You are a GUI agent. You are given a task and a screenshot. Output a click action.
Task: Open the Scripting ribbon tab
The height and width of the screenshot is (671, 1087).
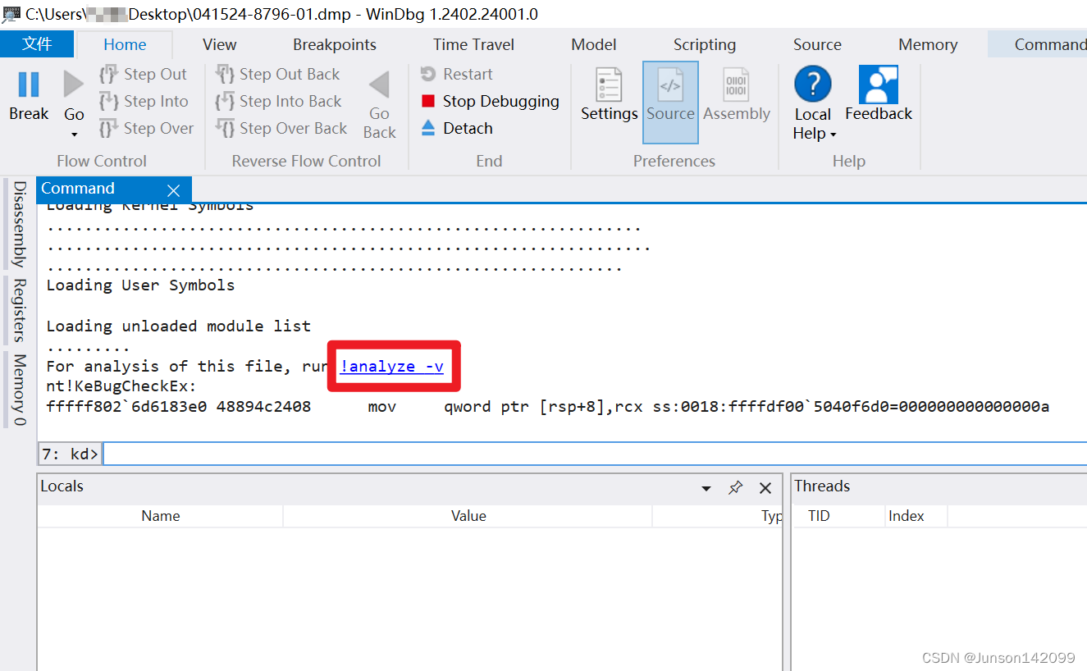coord(705,44)
